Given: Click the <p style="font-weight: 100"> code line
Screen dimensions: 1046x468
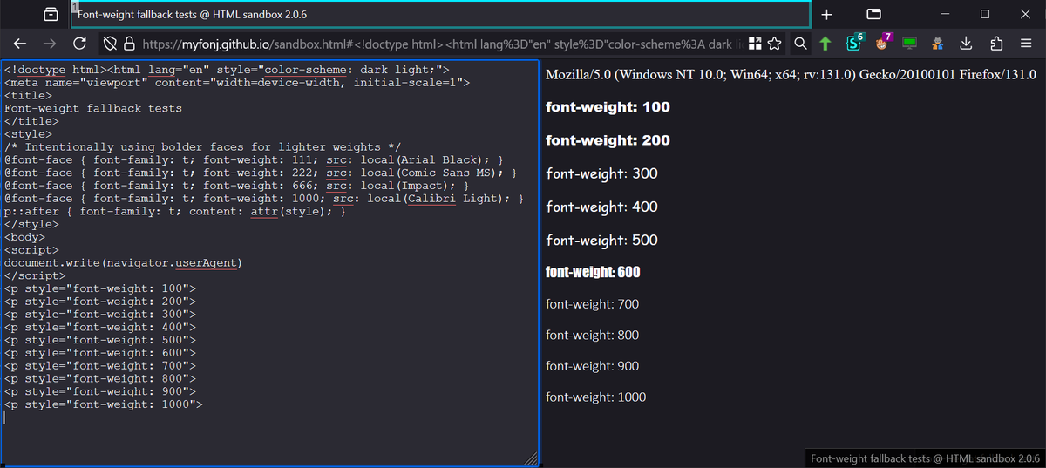Looking at the screenshot, I should pos(100,288).
